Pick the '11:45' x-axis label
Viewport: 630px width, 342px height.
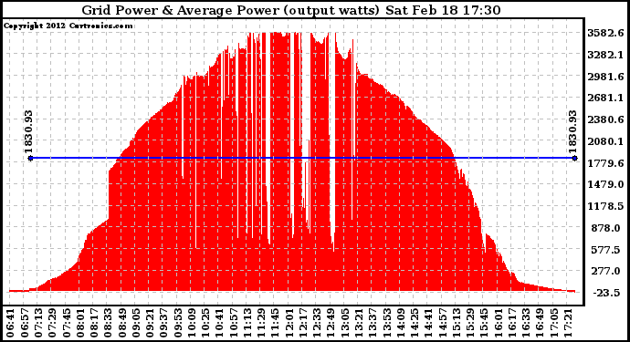point(276,323)
